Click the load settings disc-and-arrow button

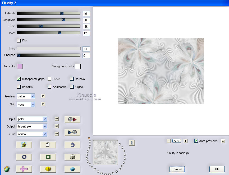click(72, 119)
